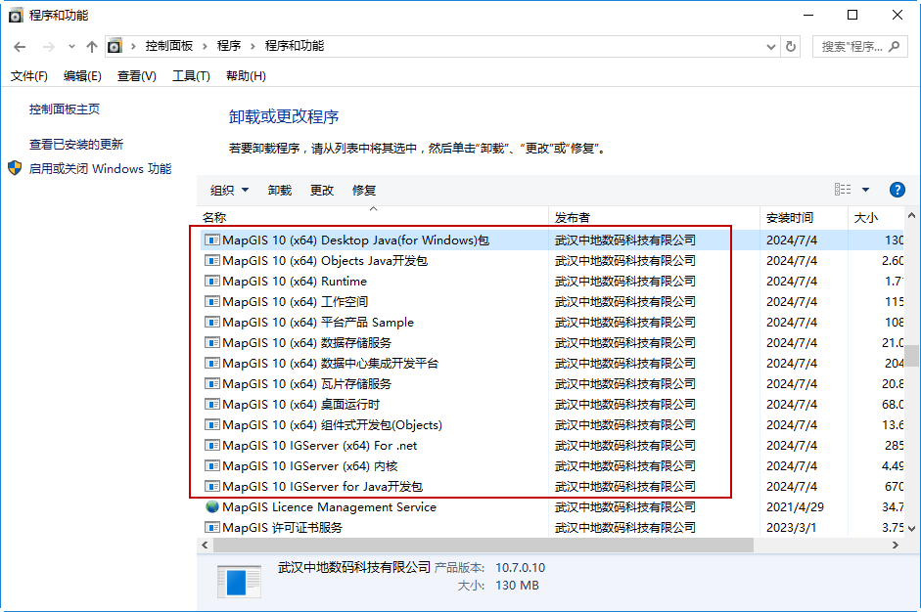The width and height of the screenshot is (921, 612).
Task: Open the 编辑(E) menu
Action: tap(82, 75)
